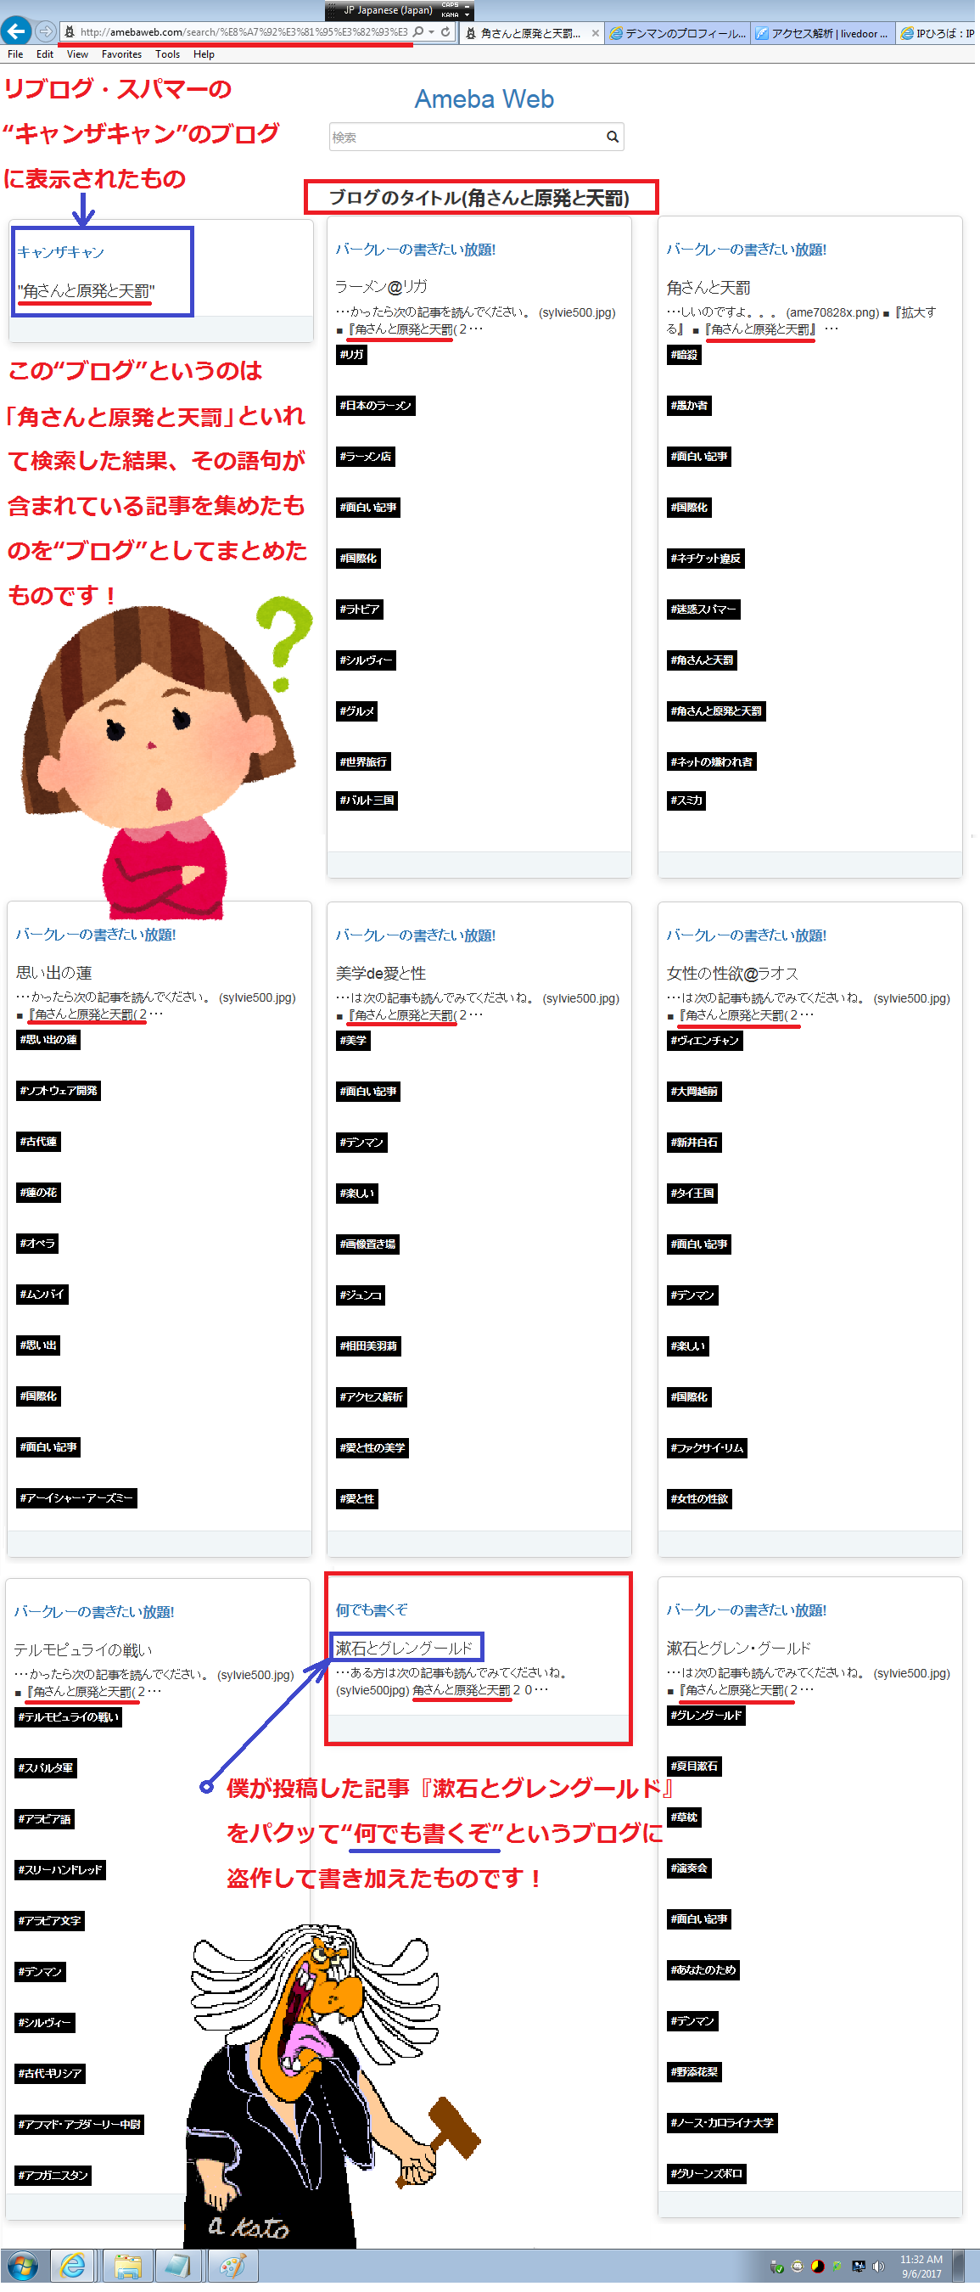Click the JP Japanese language bar indicator

388,10
